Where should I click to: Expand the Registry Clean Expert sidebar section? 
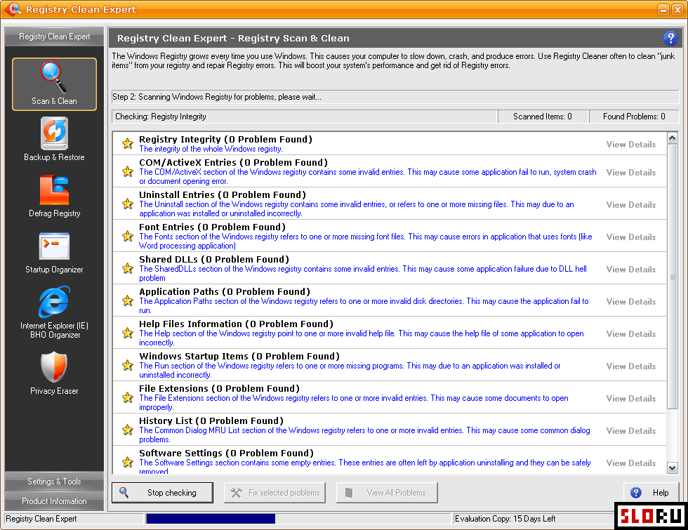55,37
